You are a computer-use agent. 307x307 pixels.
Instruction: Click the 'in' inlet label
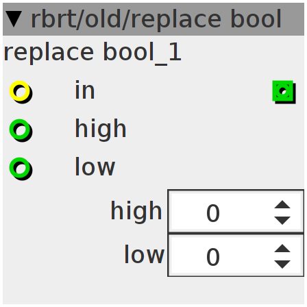click(85, 90)
